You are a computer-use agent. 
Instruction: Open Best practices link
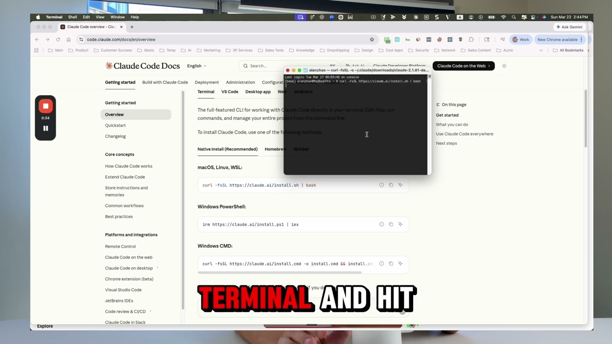(119, 216)
